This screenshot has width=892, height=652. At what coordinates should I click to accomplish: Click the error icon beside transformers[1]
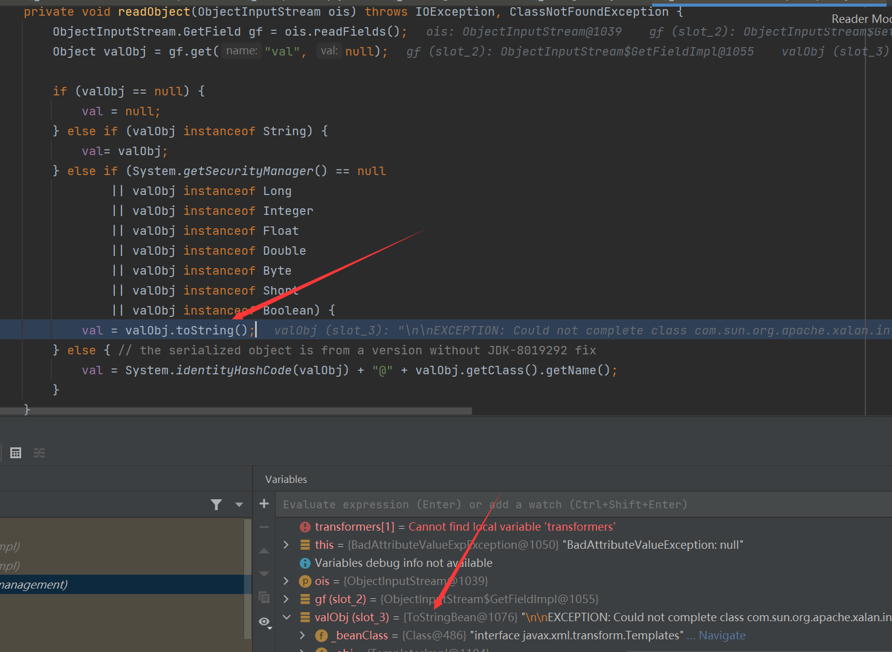305,527
